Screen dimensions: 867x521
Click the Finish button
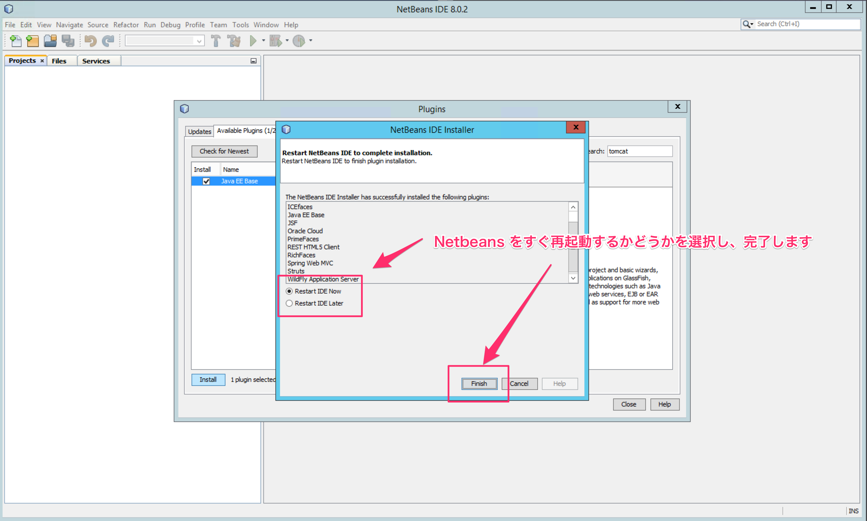tap(479, 383)
